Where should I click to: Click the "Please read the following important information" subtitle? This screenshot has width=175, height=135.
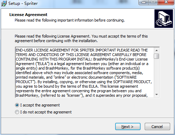click(70, 20)
